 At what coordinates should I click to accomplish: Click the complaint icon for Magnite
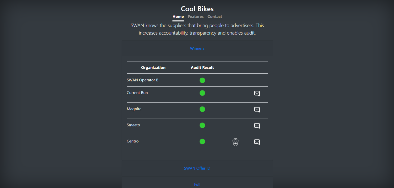click(257, 110)
